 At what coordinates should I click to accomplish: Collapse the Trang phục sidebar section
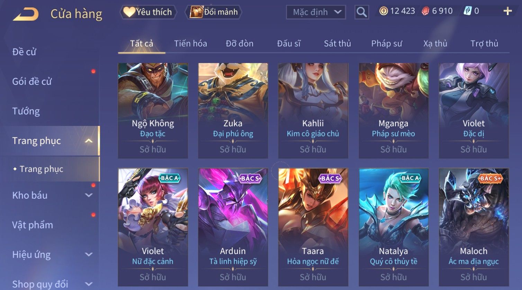point(89,141)
